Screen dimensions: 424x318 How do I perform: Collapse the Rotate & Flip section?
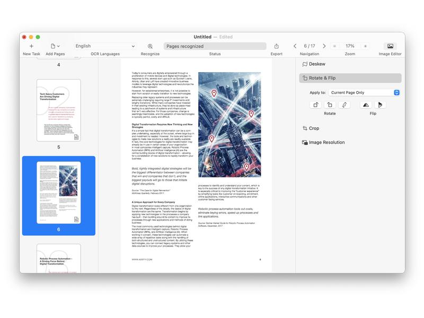tap(350, 78)
